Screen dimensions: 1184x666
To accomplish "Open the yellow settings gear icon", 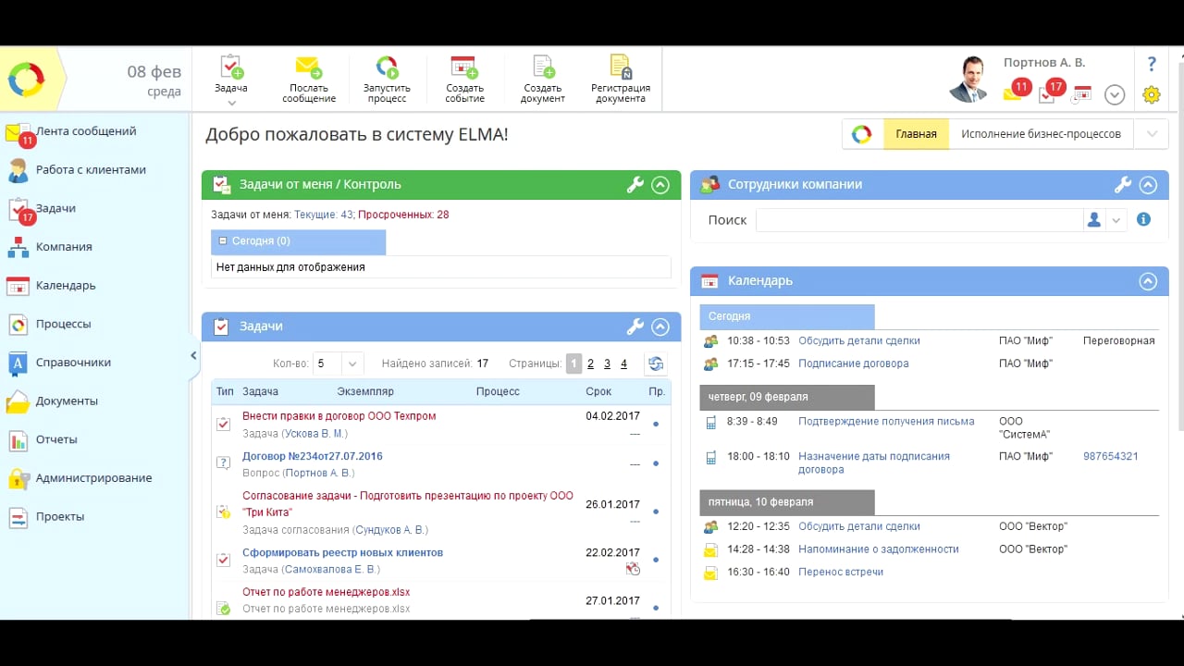I will point(1152,94).
